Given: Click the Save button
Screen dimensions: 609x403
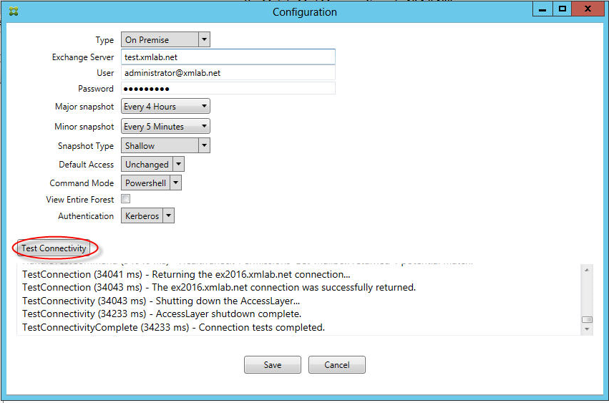Looking at the screenshot, I should click(x=272, y=365).
